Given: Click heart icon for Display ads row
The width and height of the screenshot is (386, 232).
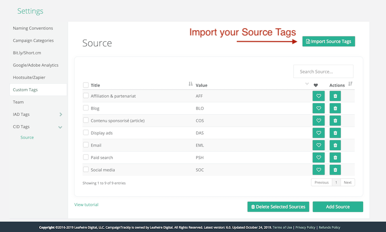Looking at the screenshot, I should tap(318, 133).
